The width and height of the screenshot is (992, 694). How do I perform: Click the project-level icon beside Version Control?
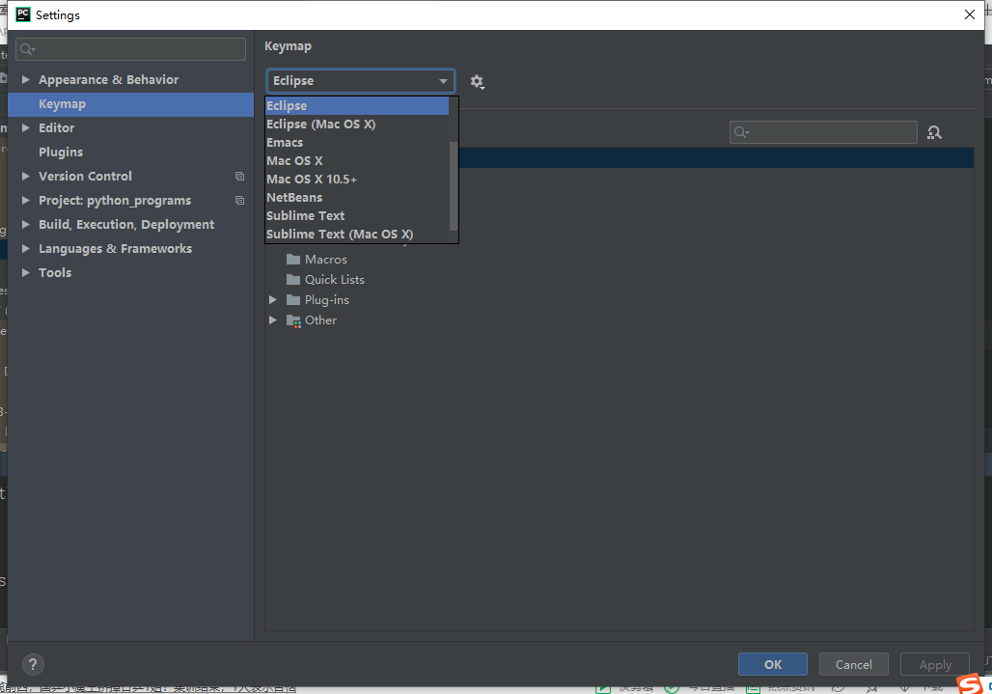239,176
